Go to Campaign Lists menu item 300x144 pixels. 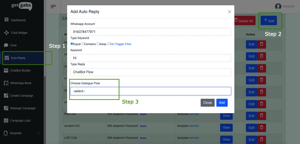pos(20,121)
